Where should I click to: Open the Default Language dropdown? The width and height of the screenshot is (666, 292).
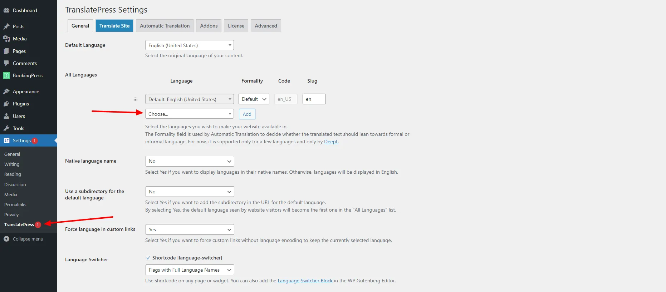pyautogui.click(x=190, y=45)
